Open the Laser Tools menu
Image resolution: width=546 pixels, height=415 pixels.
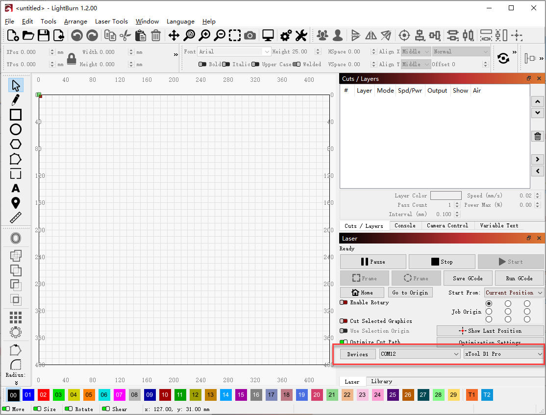coord(111,22)
